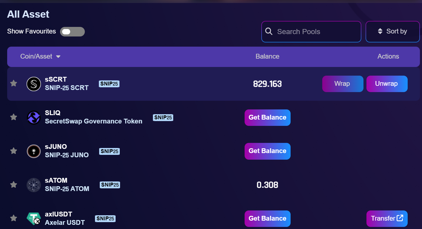Viewport: 422px width, 229px height.
Task: Click the search magnifier icon
Action: click(x=269, y=31)
